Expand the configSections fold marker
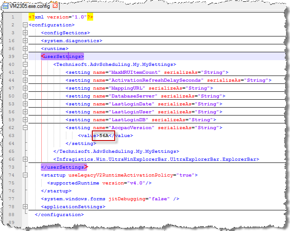Screen dimensions: 290x231 pos(25,32)
